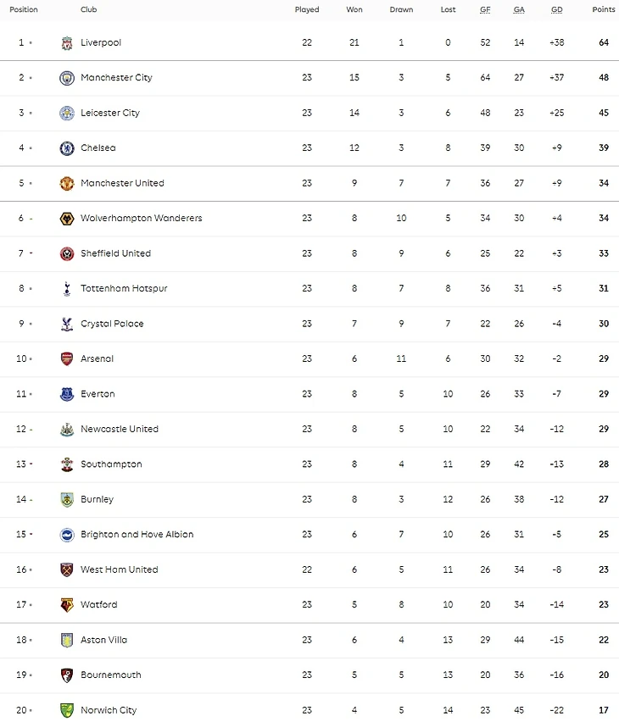
Task: Click the Manchester City crest icon
Action: point(67,78)
